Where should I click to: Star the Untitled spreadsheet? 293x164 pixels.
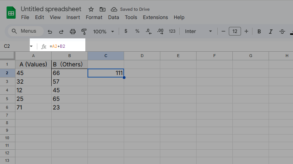pyautogui.click(x=91, y=9)
